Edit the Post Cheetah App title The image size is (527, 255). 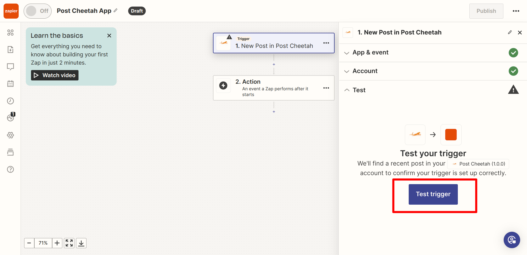tap(116, 10)
